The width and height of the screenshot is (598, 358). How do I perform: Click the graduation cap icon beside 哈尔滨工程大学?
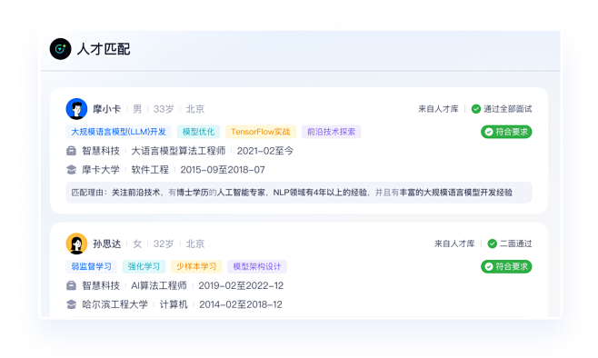point(71,304)
